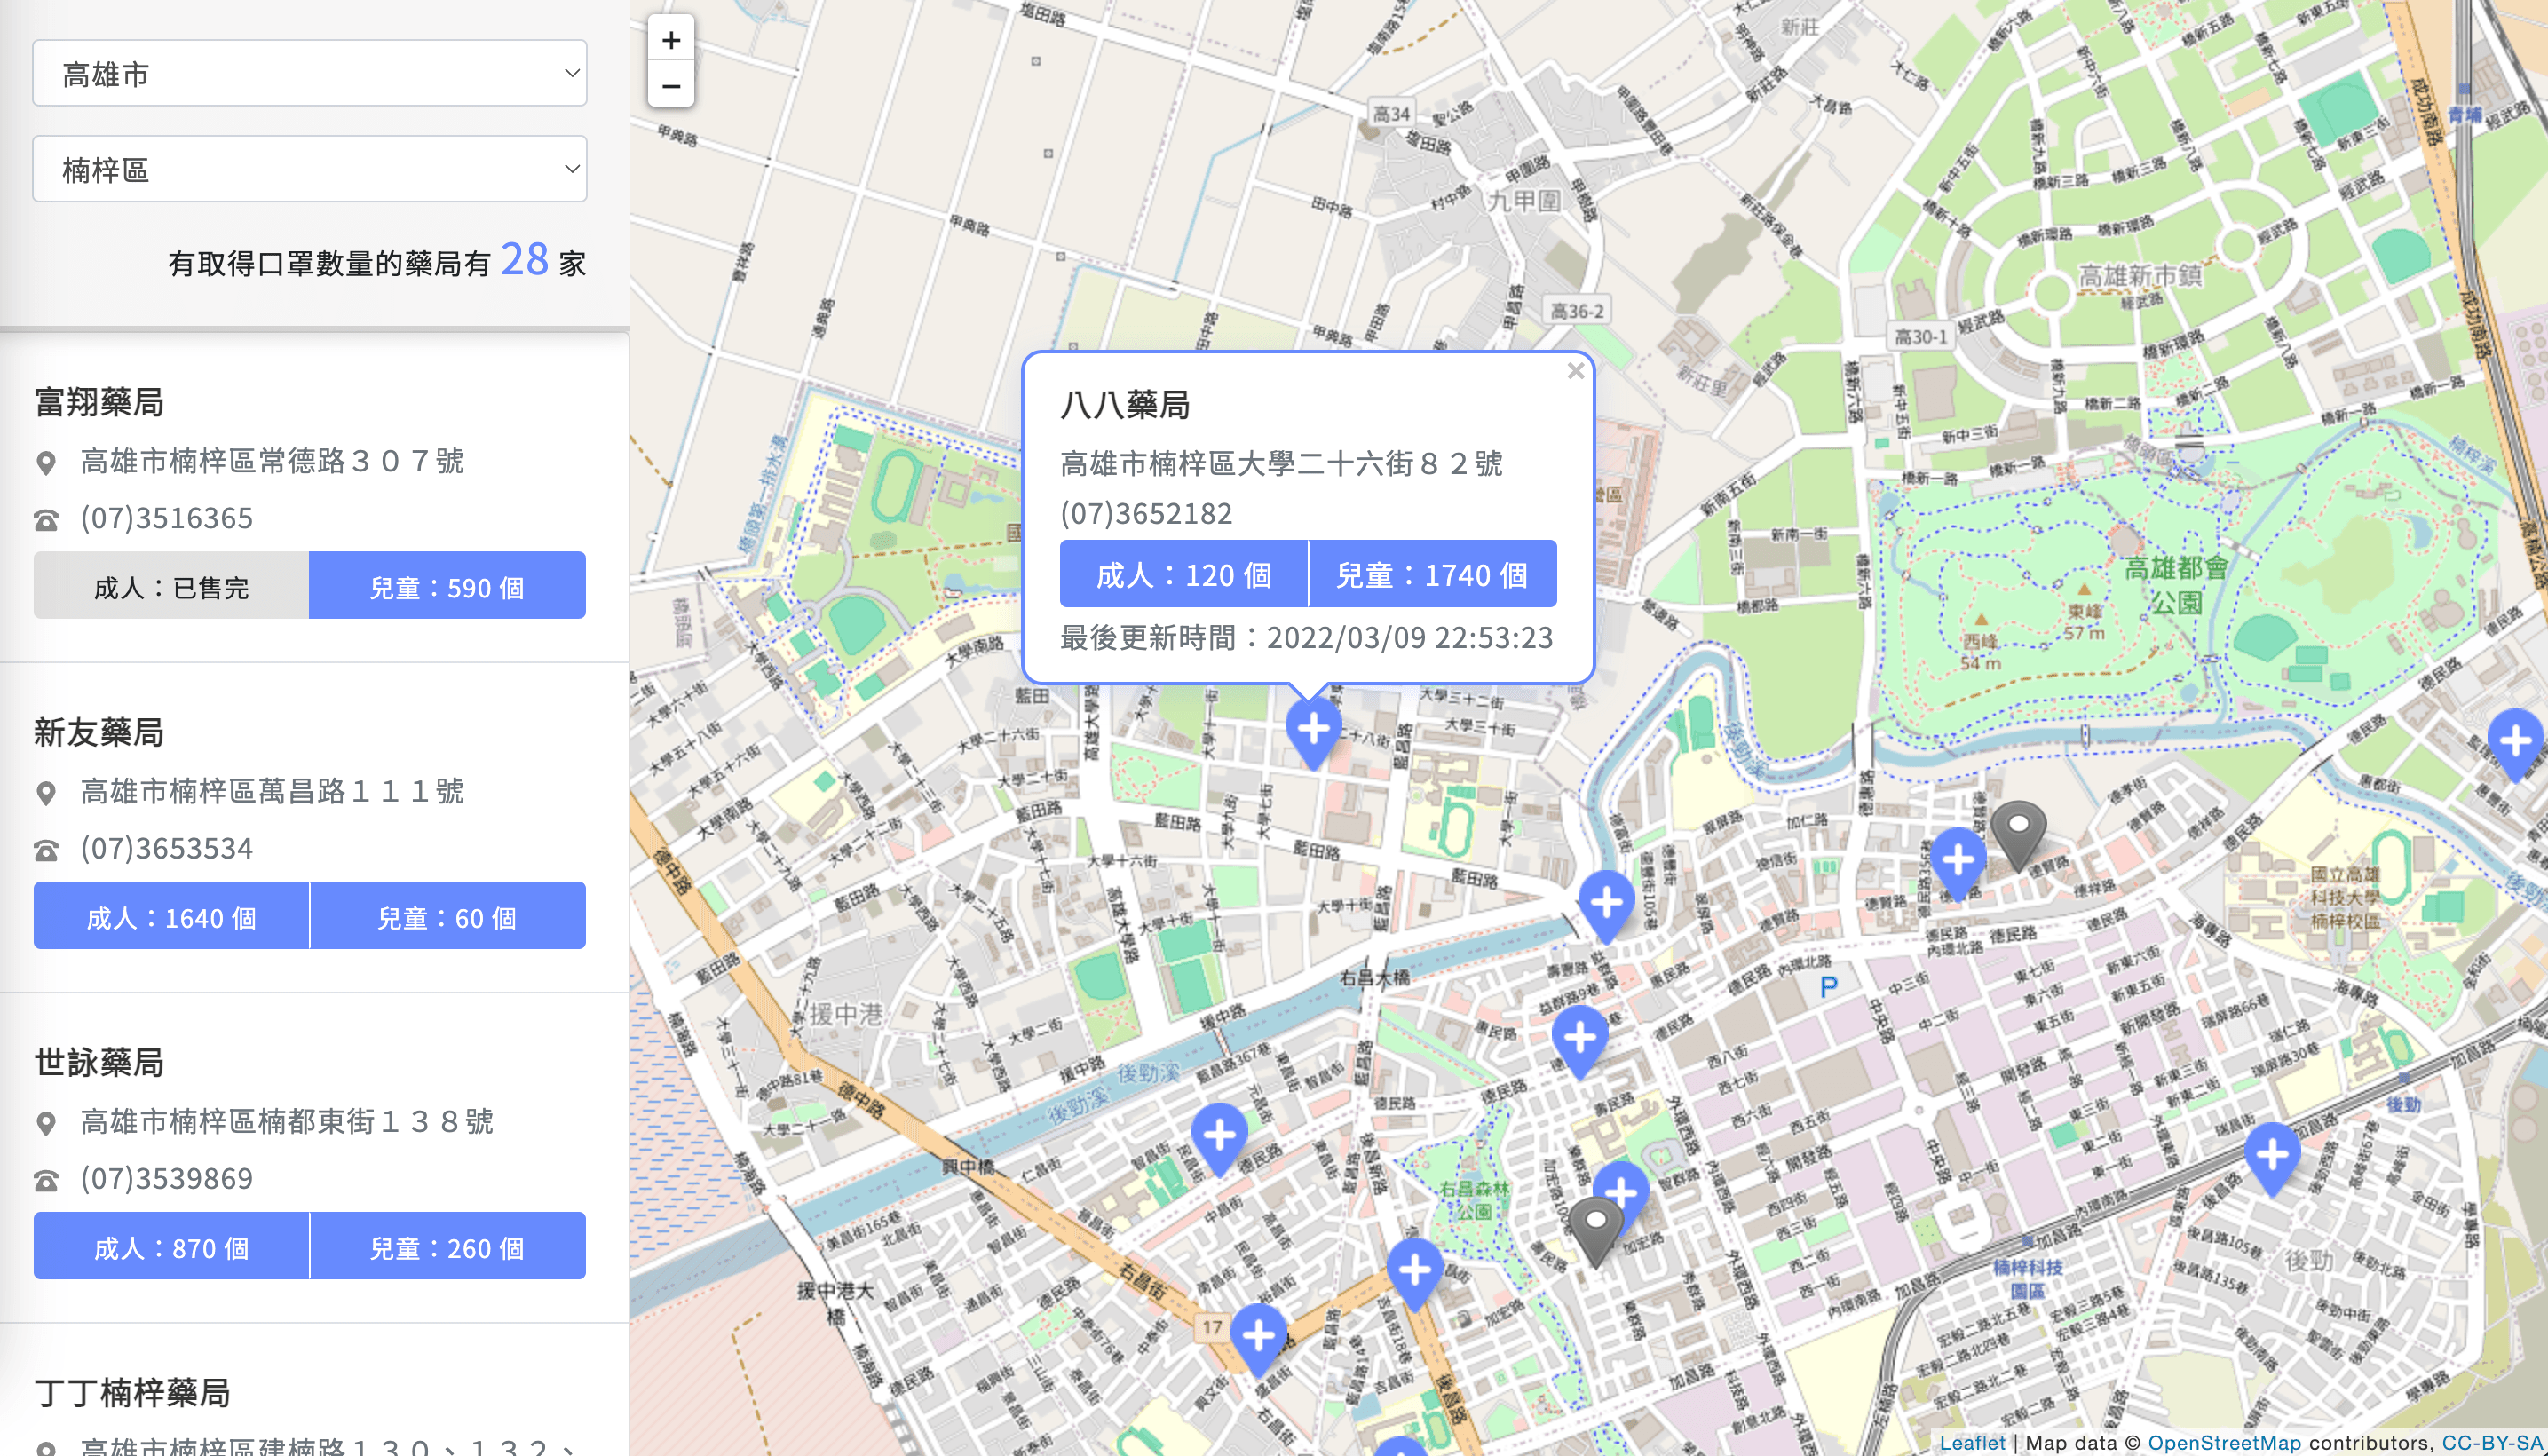This screenshot has width=2548, height=1456.
Task: Click the phone icon for 富翔藥局
Action: pos(46,520)
